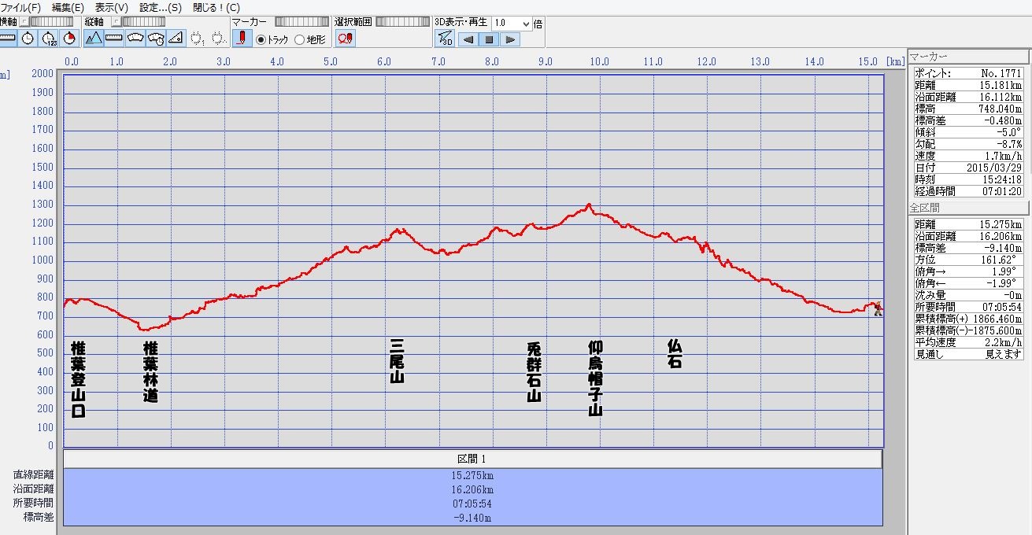Select the red pie clock axis icon
The image size is (1032, 535).
(x=68, y=38)
